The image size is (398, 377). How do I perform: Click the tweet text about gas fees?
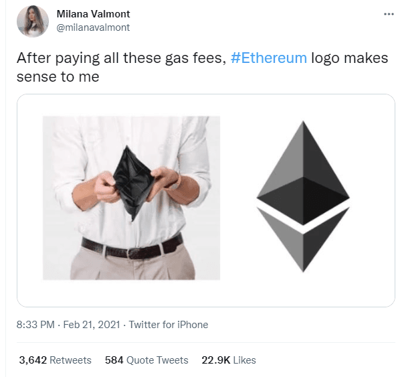click(202, 68)
